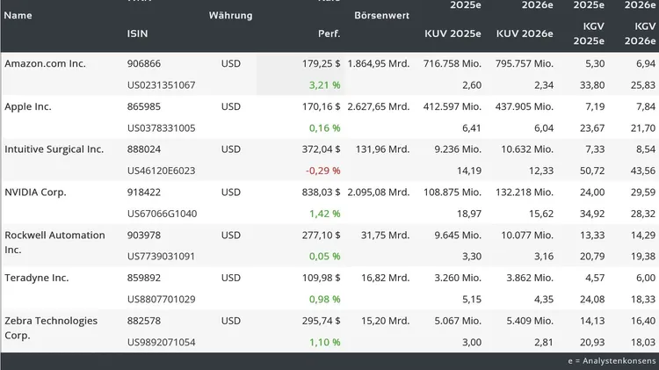Click Teradyne KGV value 24,08

tap(592, 300)
